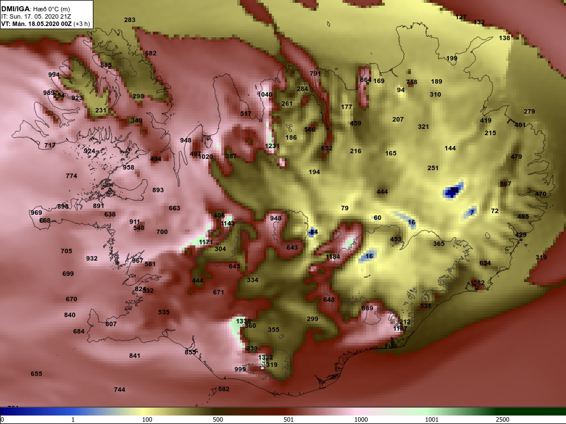This screenshot has width=566, height=424.
Task: Click the map value '310'
Action: tap(435, 94)
